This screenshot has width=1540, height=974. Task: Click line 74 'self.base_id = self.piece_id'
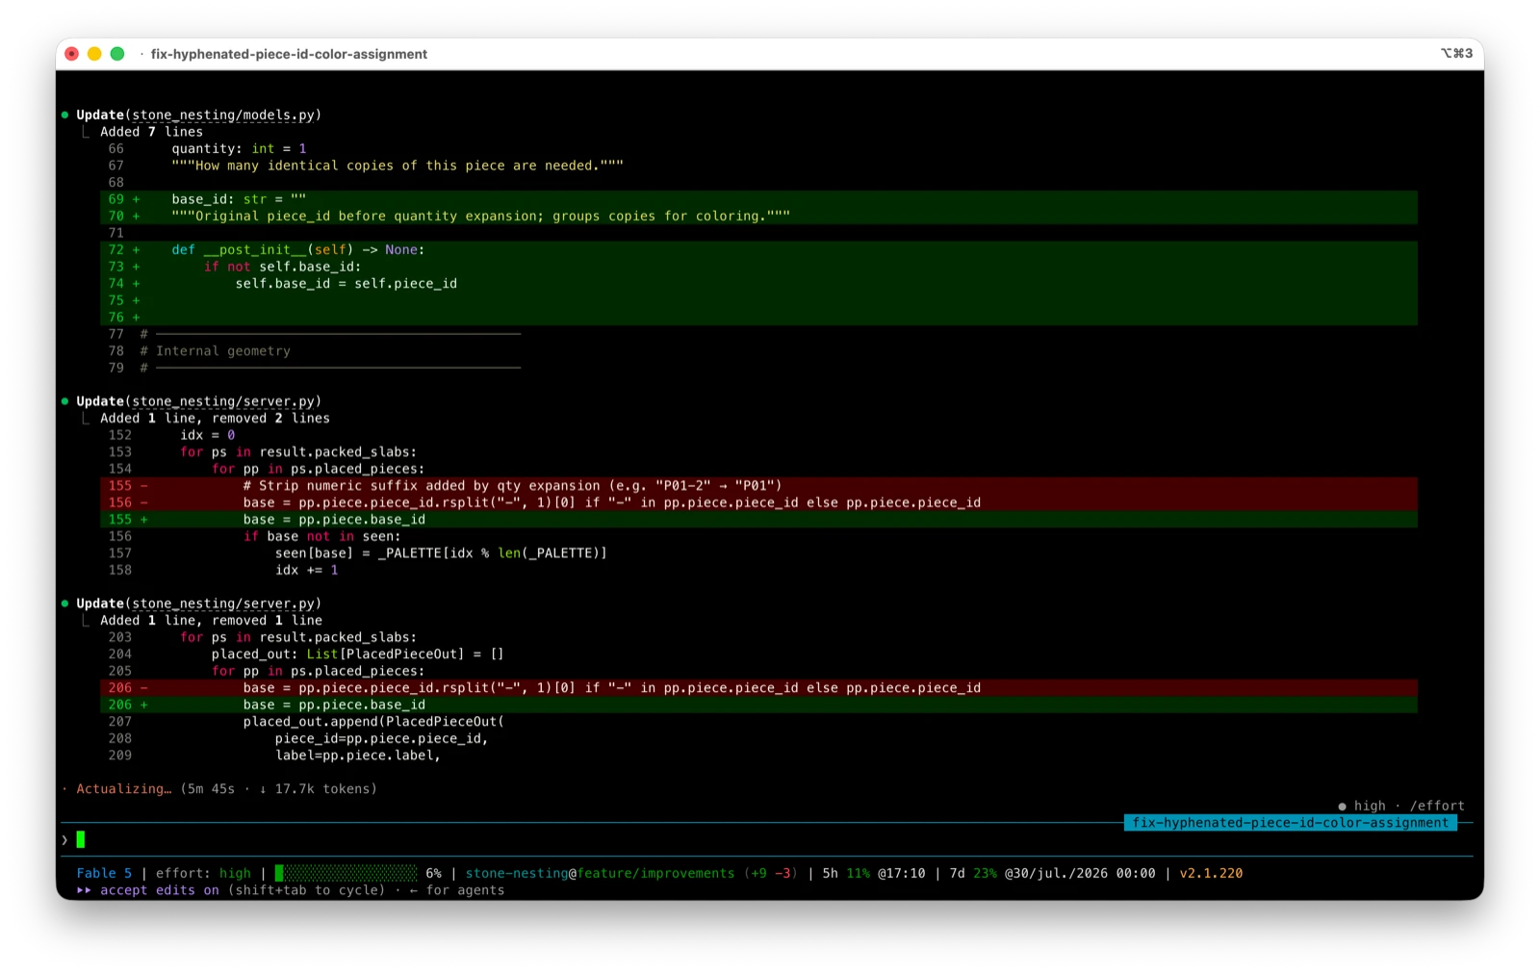tap(758, 283)
